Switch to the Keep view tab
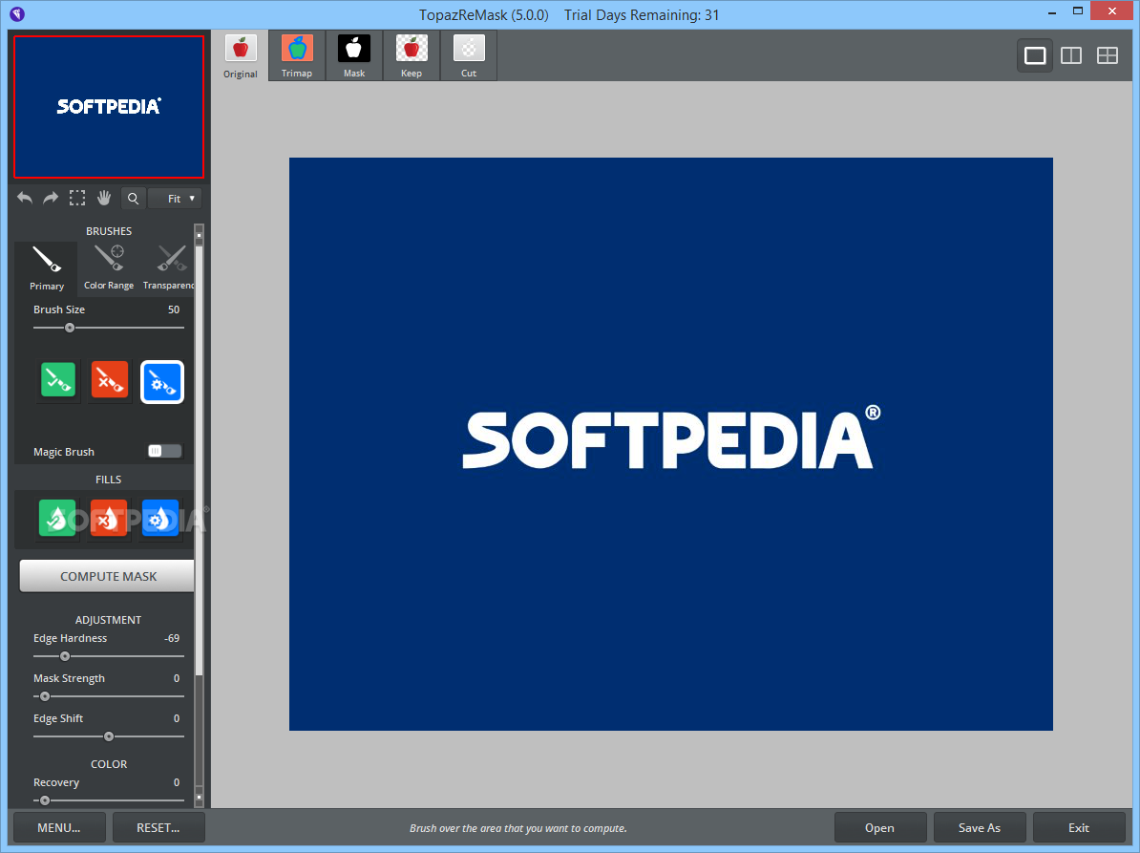Viewport: 1140px width, 853px height. [412, 56]
